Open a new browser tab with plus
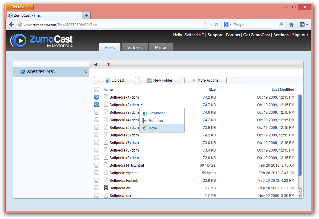The image size is (319, 219). click(x=86, y=15)
